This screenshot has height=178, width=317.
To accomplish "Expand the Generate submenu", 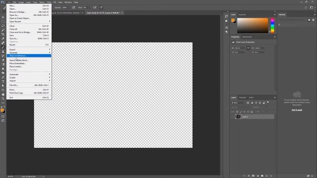I will pyautogui.click(x=29, y=52).
